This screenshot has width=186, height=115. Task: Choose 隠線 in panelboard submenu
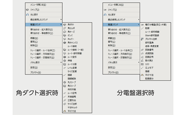click(147, 71)
